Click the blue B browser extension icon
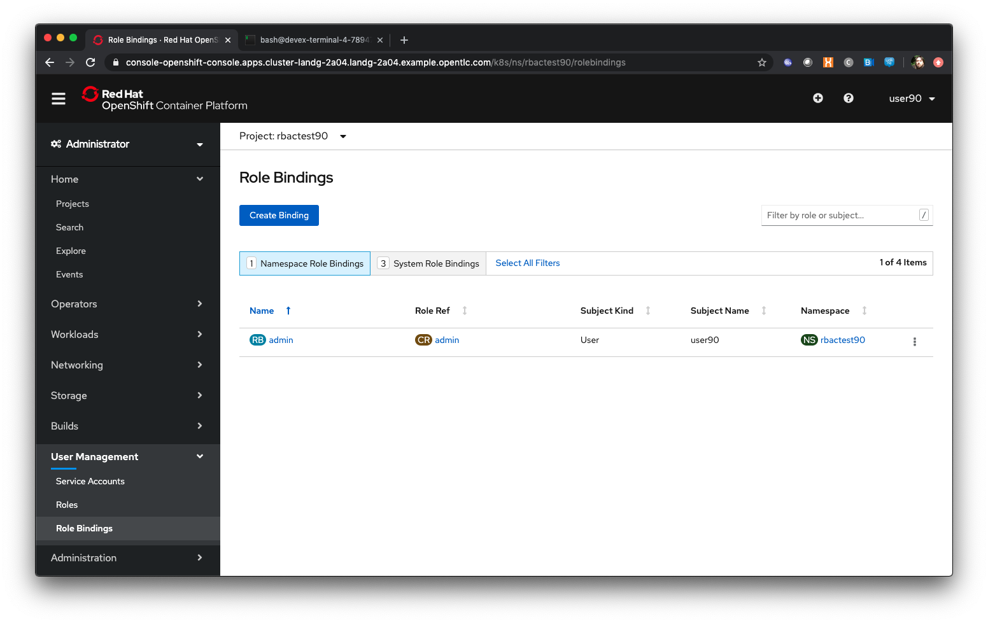The width and height of the screenshot is (988, 623). point(868,62)
